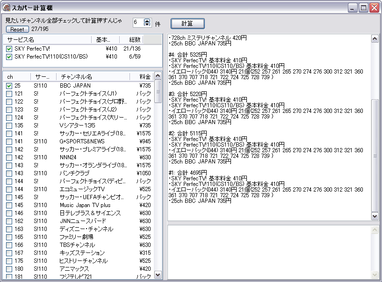Click the #4: 合計 5325円 result line

(x=188, y=55)
